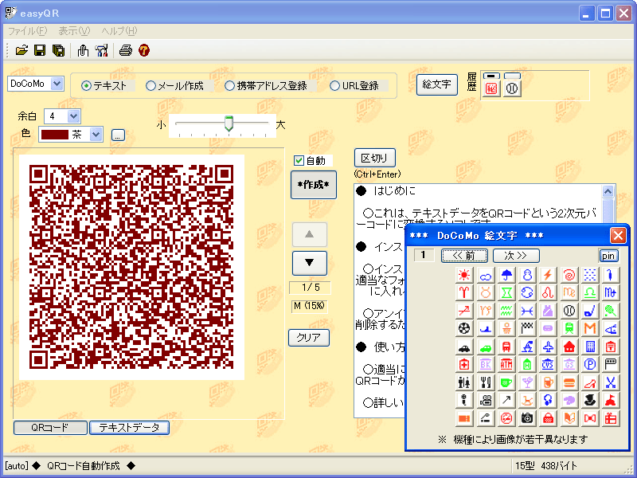This screenshot has height=478, width=637.
Task: Select the テキスト radio button
Action: tap(86, 86)
